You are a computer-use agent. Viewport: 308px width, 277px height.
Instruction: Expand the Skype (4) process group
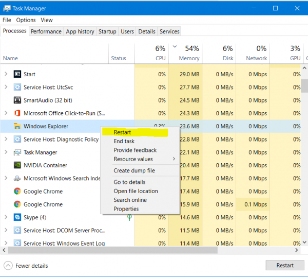6,217
